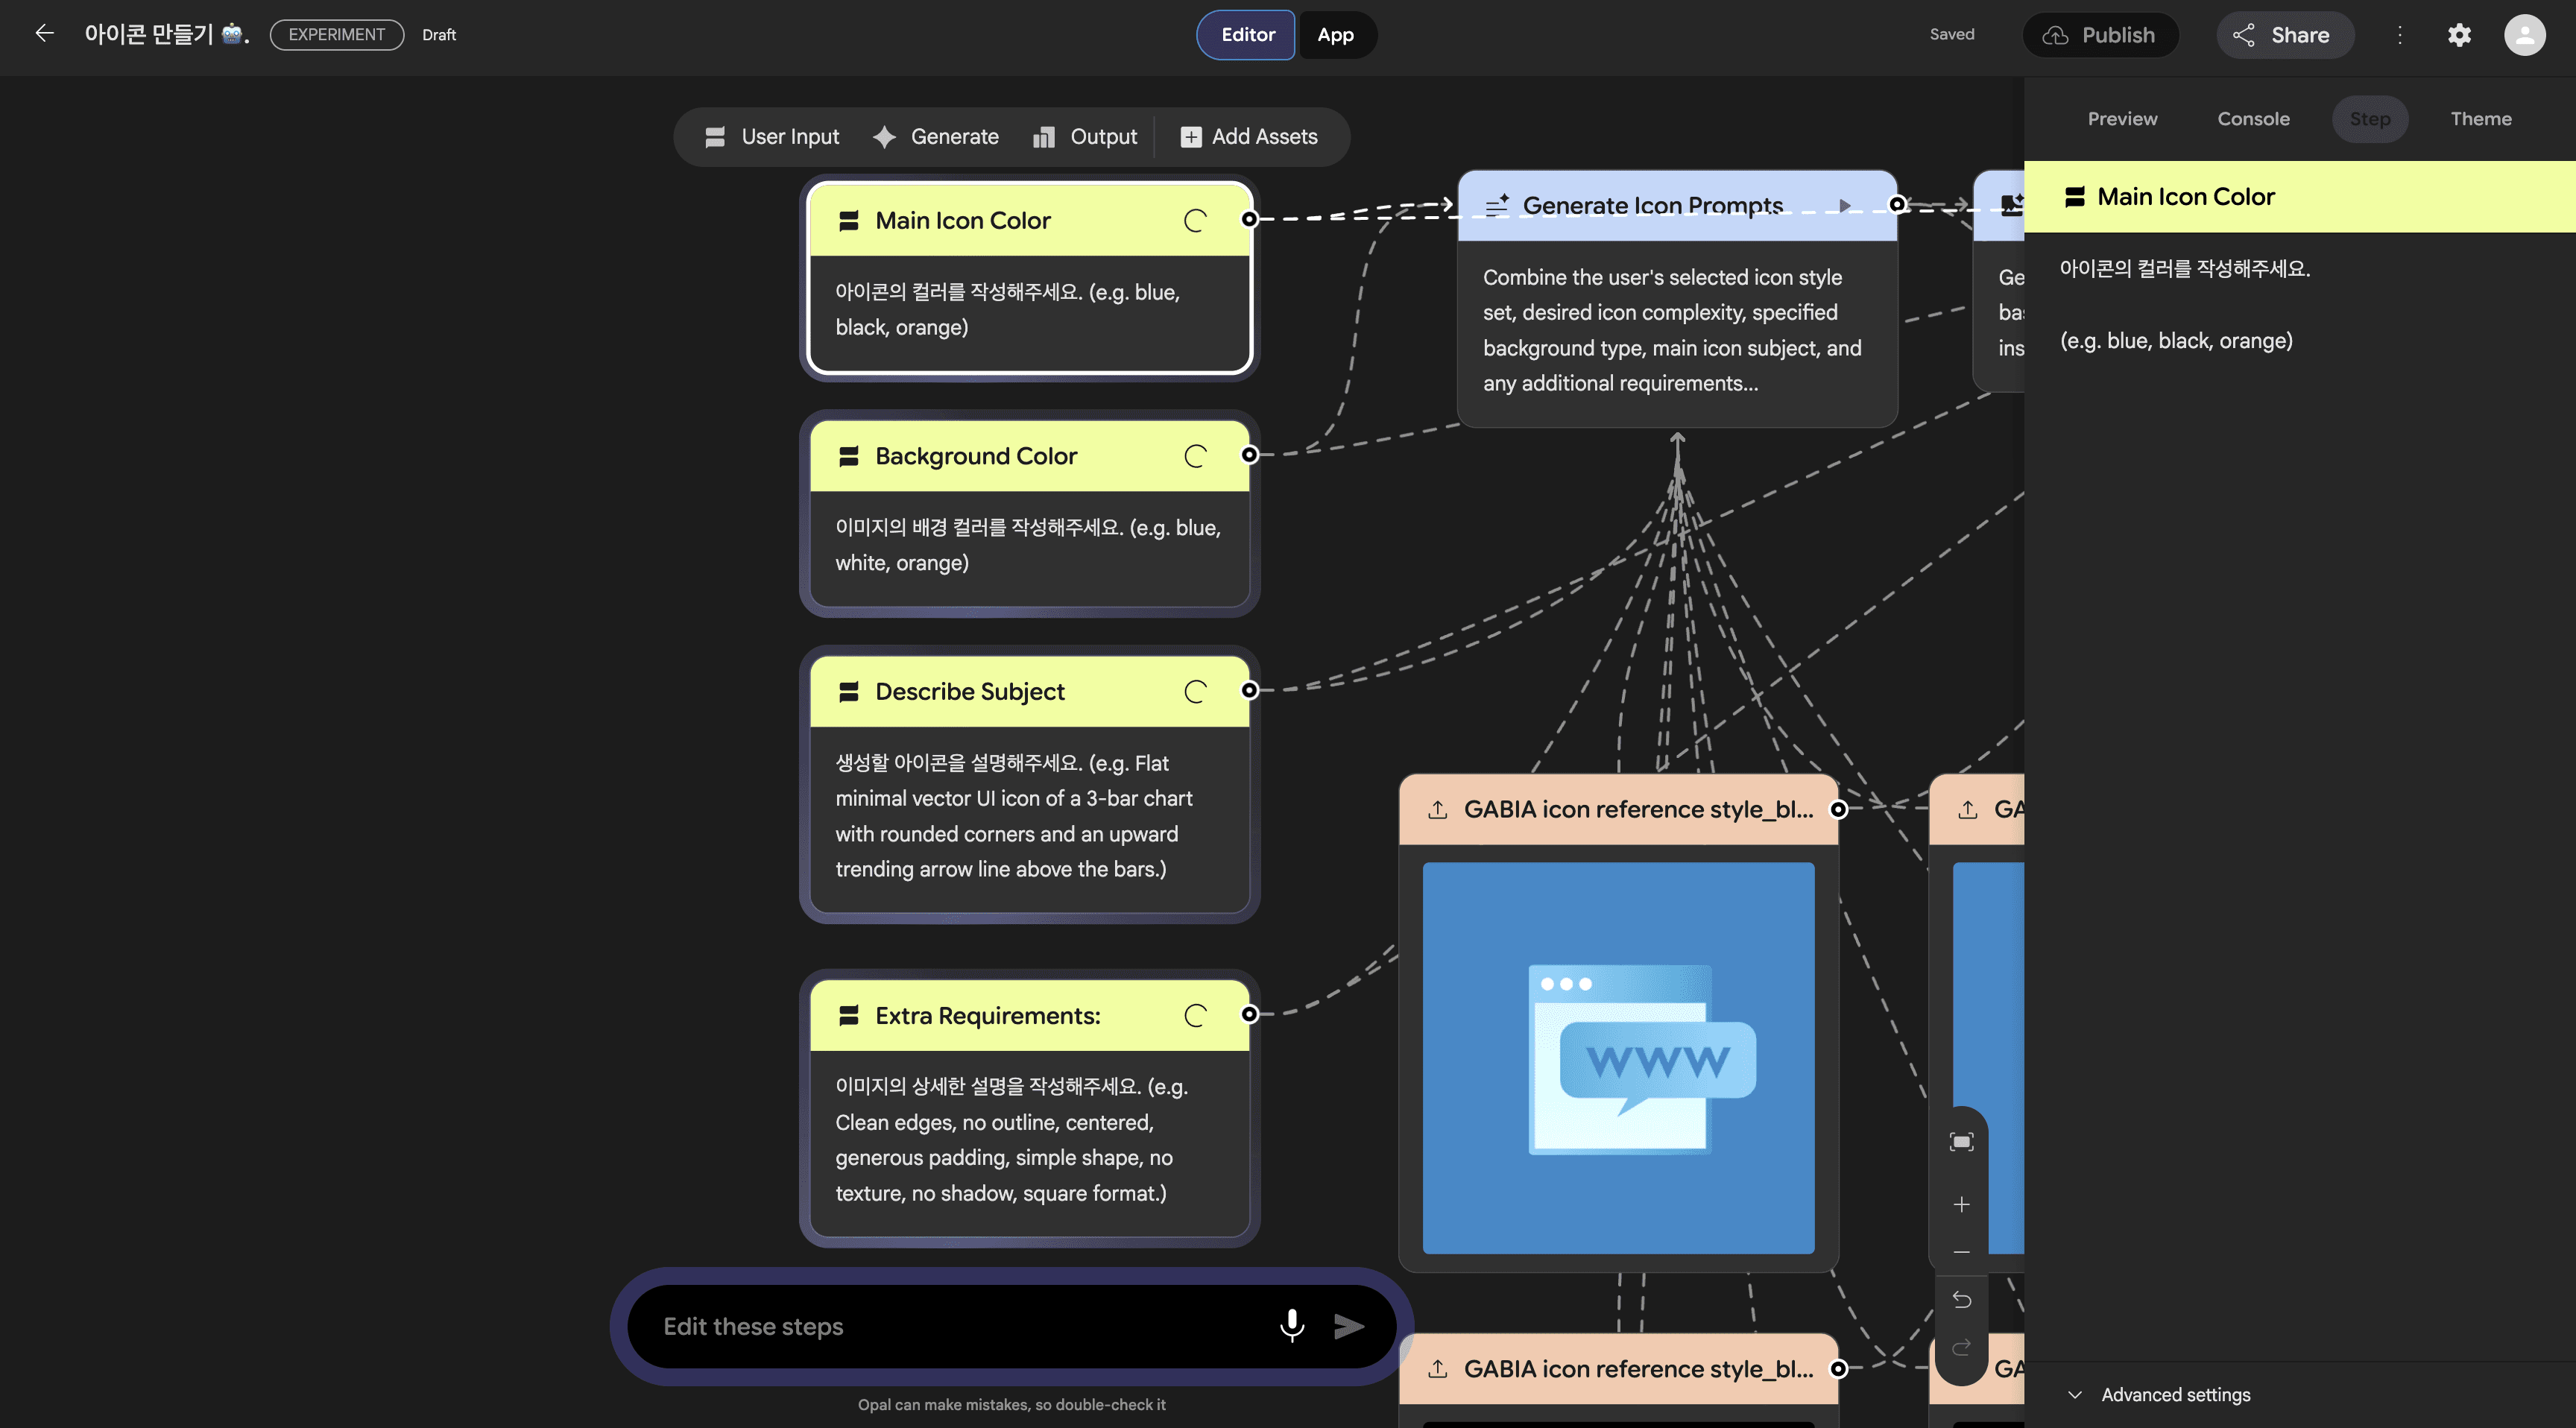
Task: Open the user account avatar
Action: point(2524,35)
